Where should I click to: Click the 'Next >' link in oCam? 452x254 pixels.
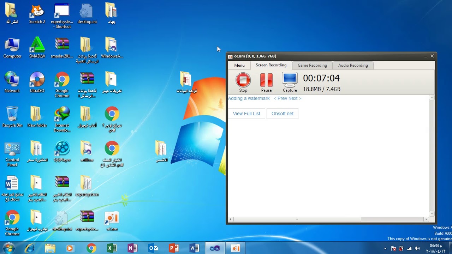tap(295, 98)
